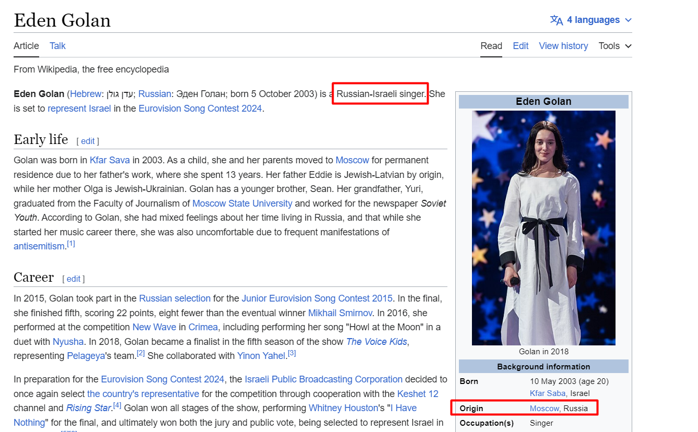
Task: Click Eden Golan's infobox photo
Action: tap(543, 227)
